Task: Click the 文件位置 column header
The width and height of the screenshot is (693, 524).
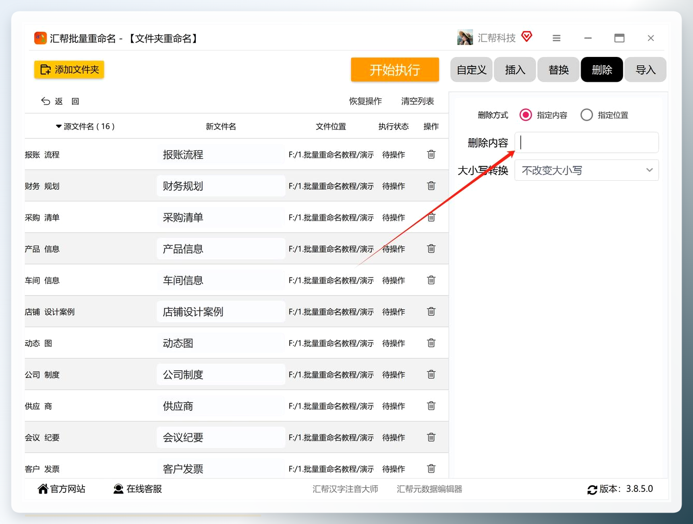Action: pos(331,126)
